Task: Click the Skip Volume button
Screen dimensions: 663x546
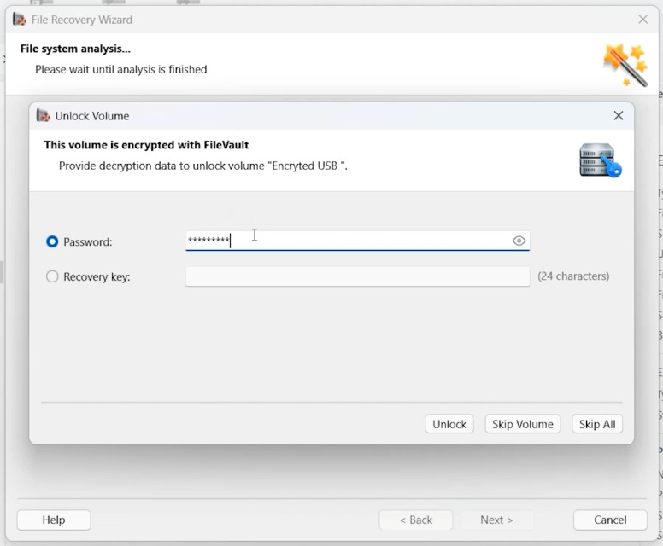Action: (523, 424)
